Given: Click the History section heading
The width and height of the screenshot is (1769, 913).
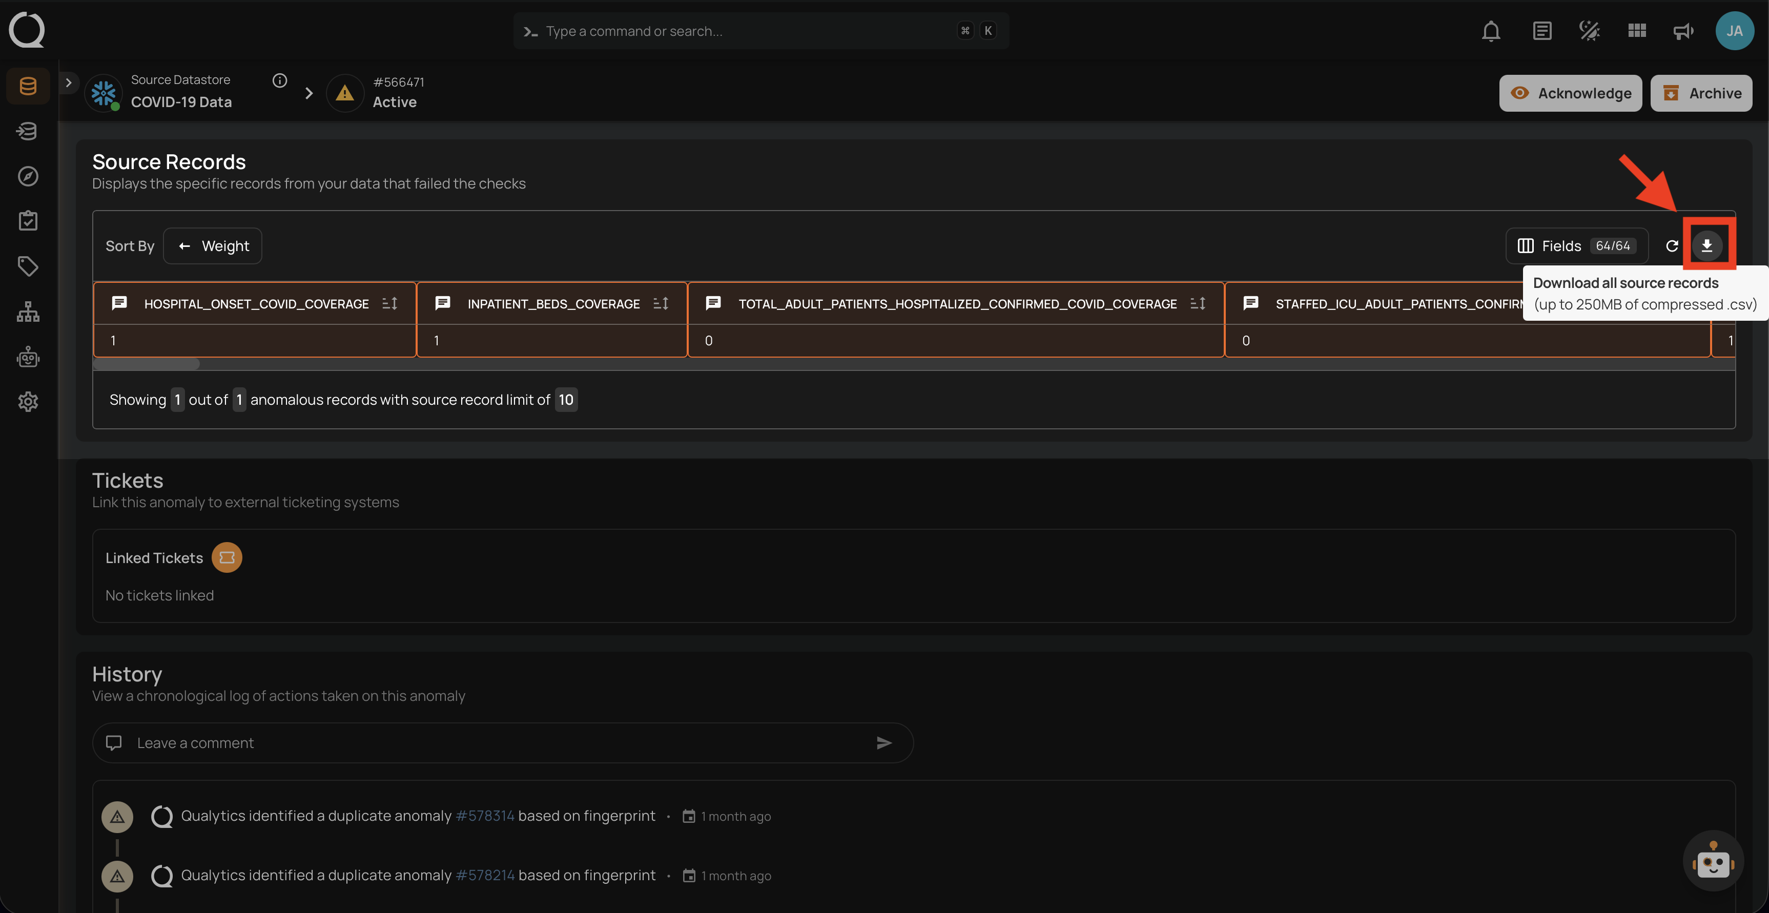Looking at the screenshot, I should pos(127,674).
